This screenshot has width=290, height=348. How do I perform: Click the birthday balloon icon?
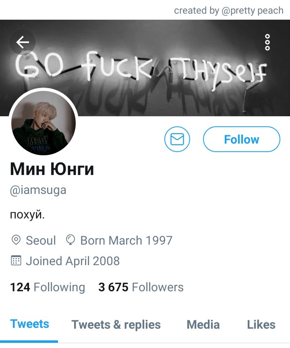tap(70, 240)
